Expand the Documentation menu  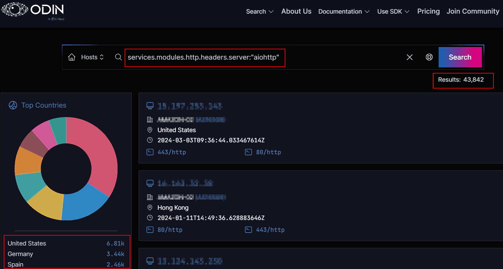pos(344,12)
